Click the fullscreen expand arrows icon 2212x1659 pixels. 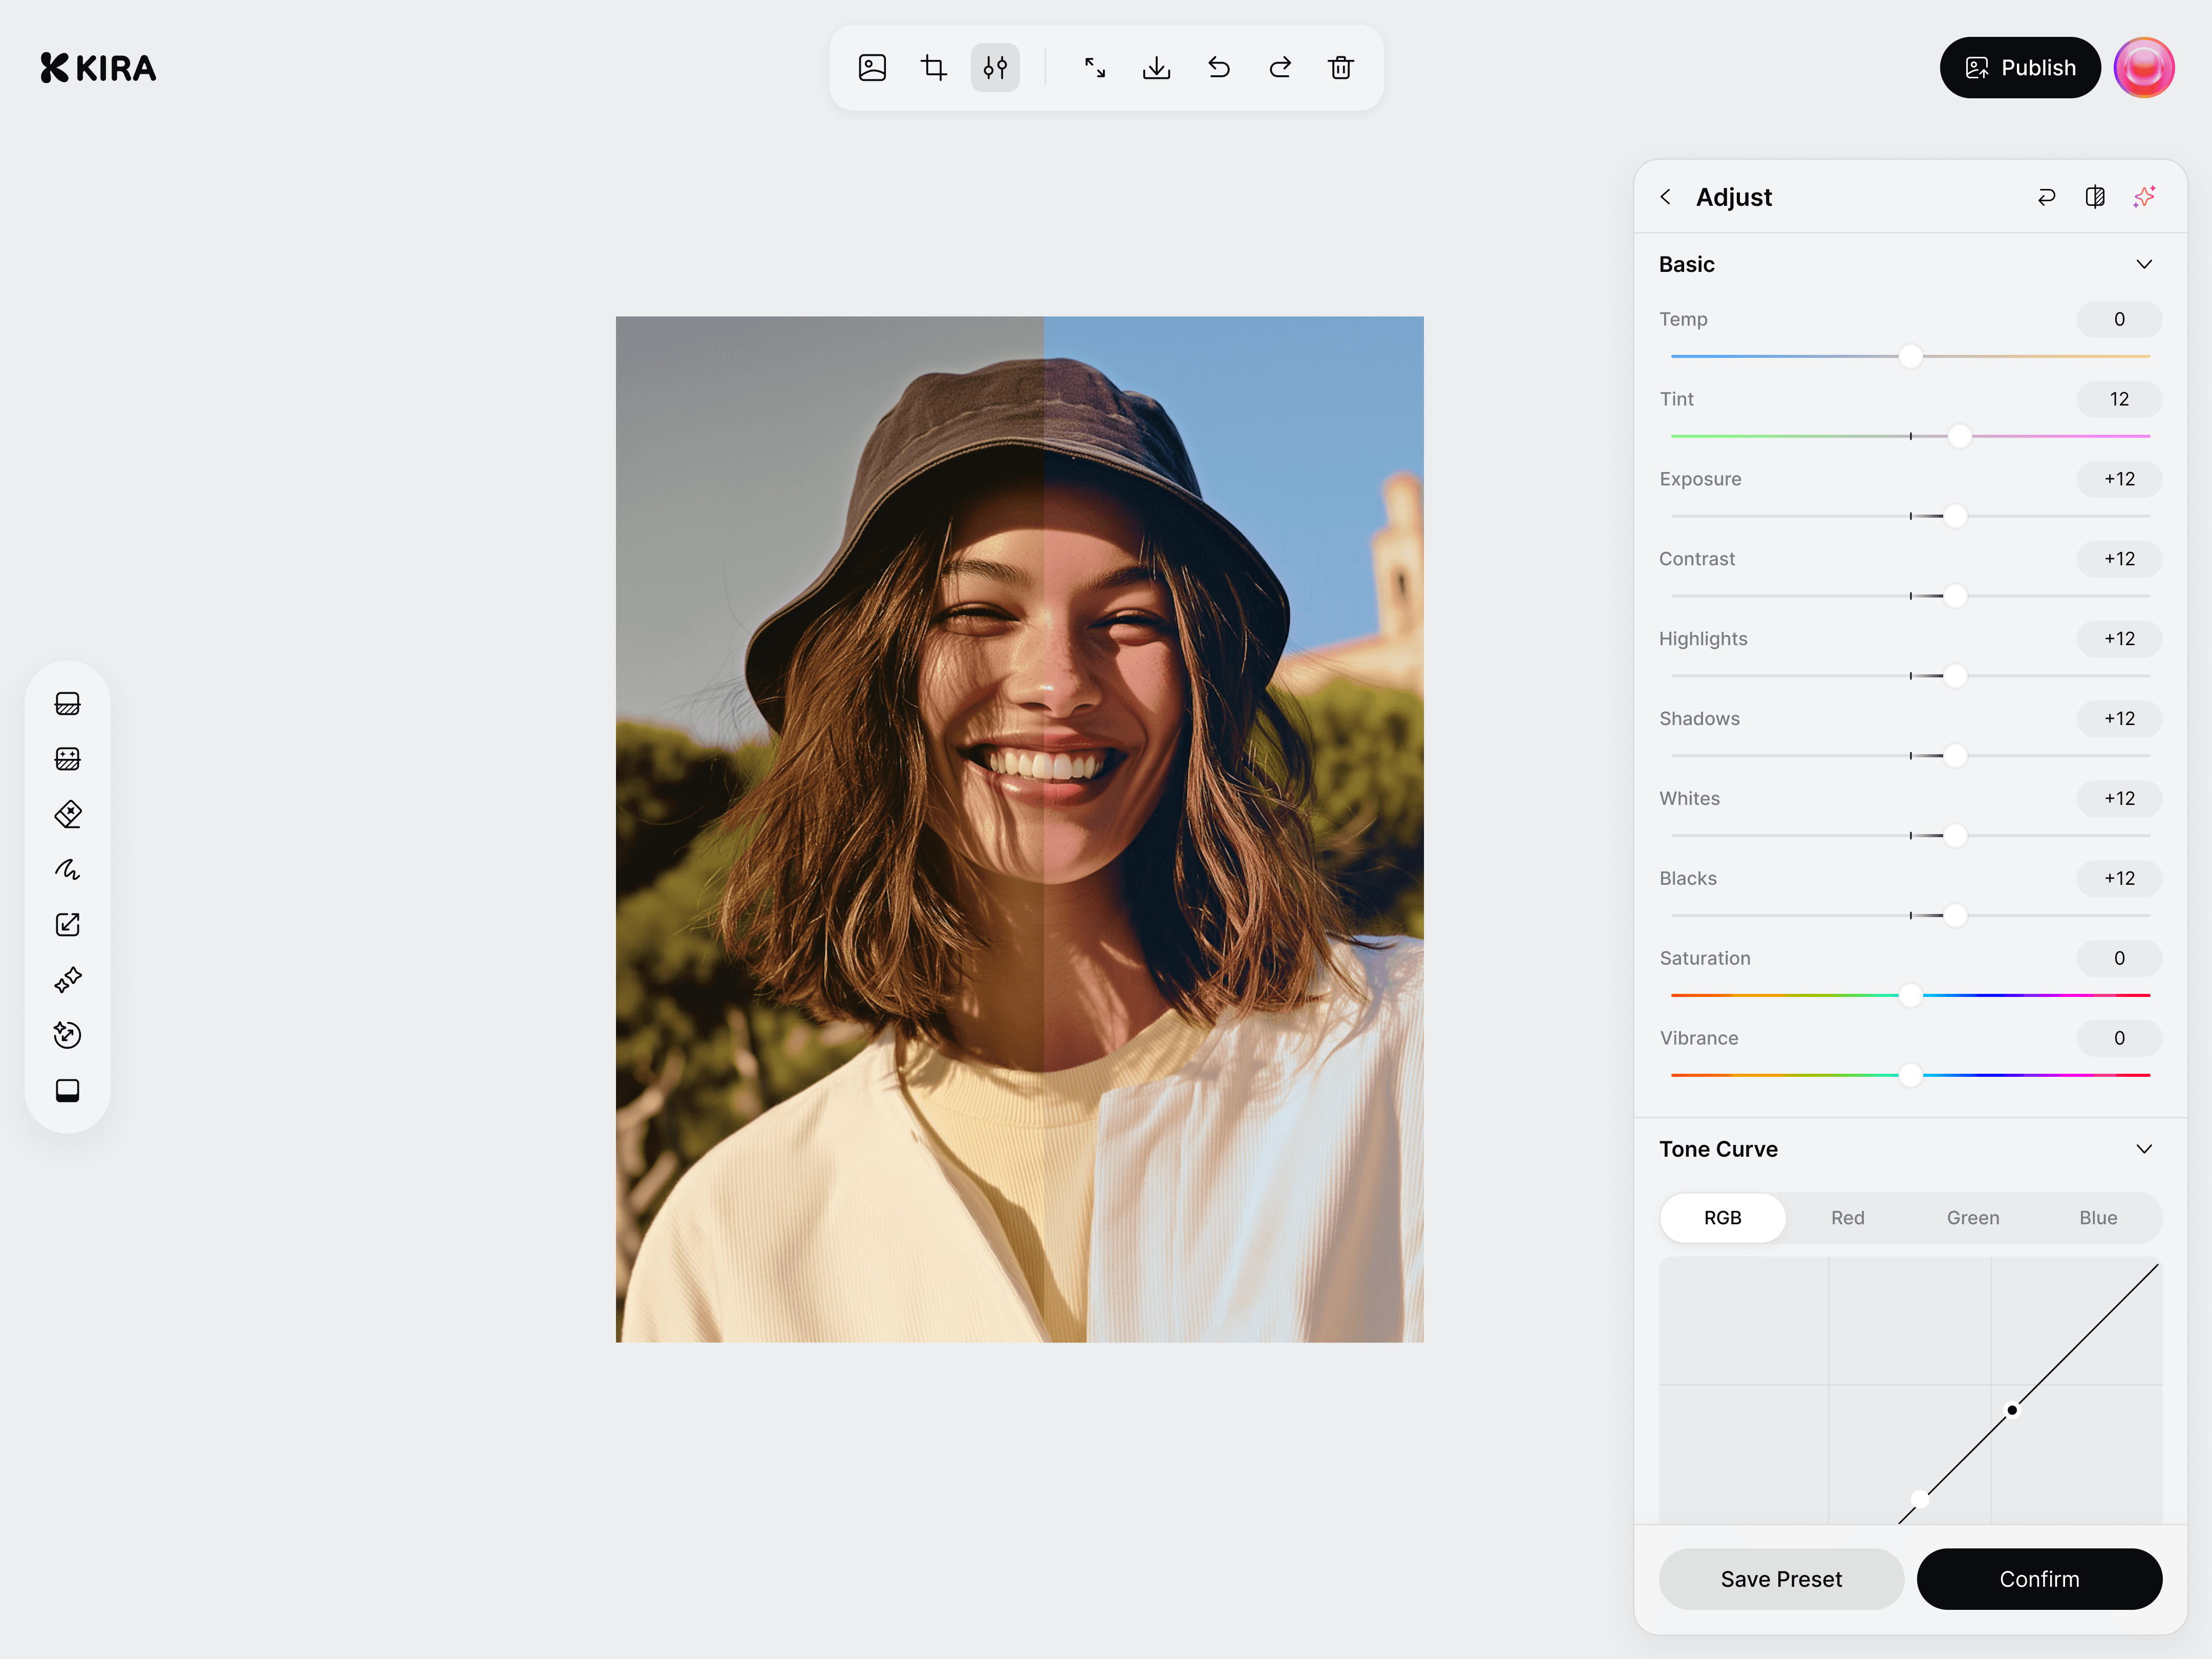pyautogui.click(x=1095, y=68)
